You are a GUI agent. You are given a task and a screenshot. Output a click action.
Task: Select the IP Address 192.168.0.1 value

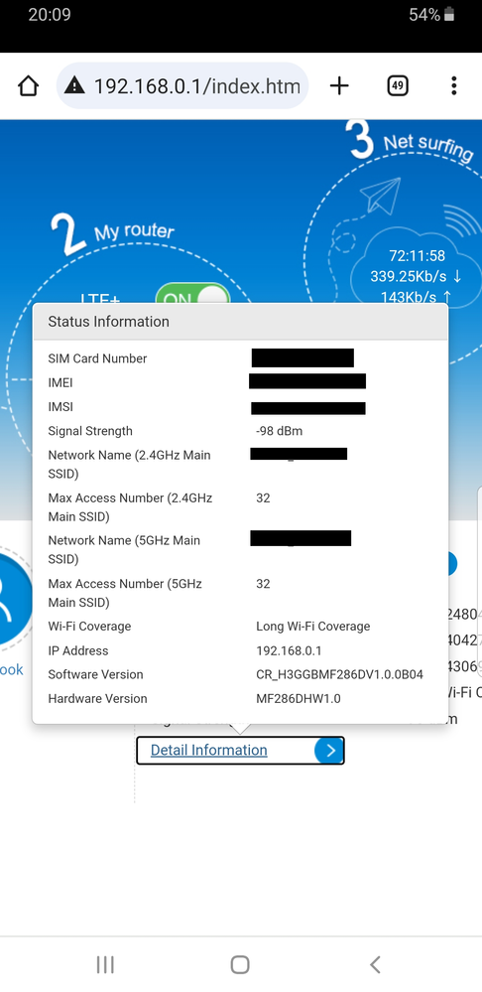point(289,650)
